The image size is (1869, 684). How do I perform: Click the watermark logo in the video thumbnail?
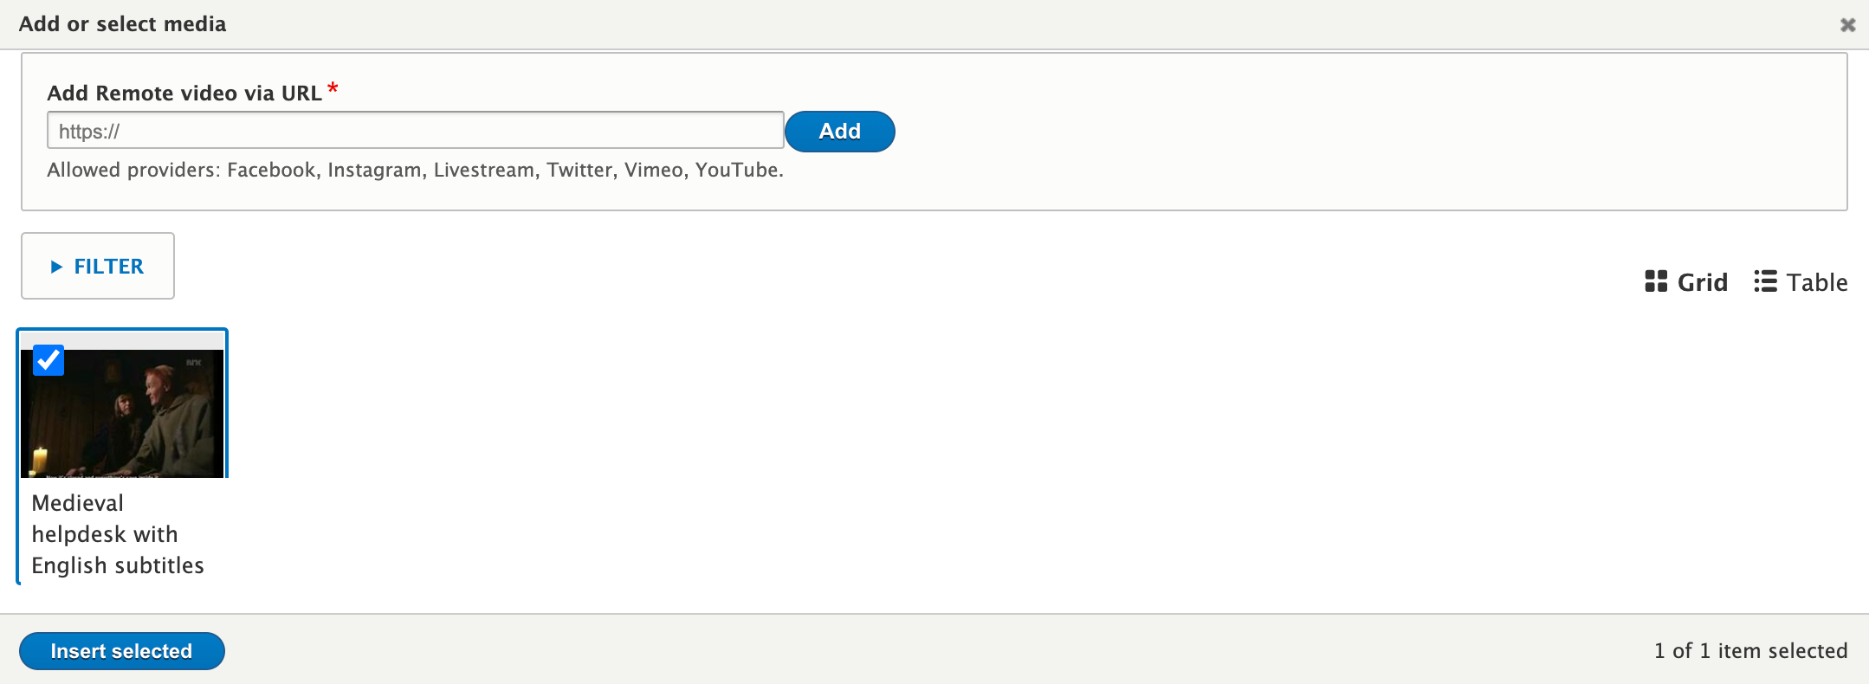point(193,363)
